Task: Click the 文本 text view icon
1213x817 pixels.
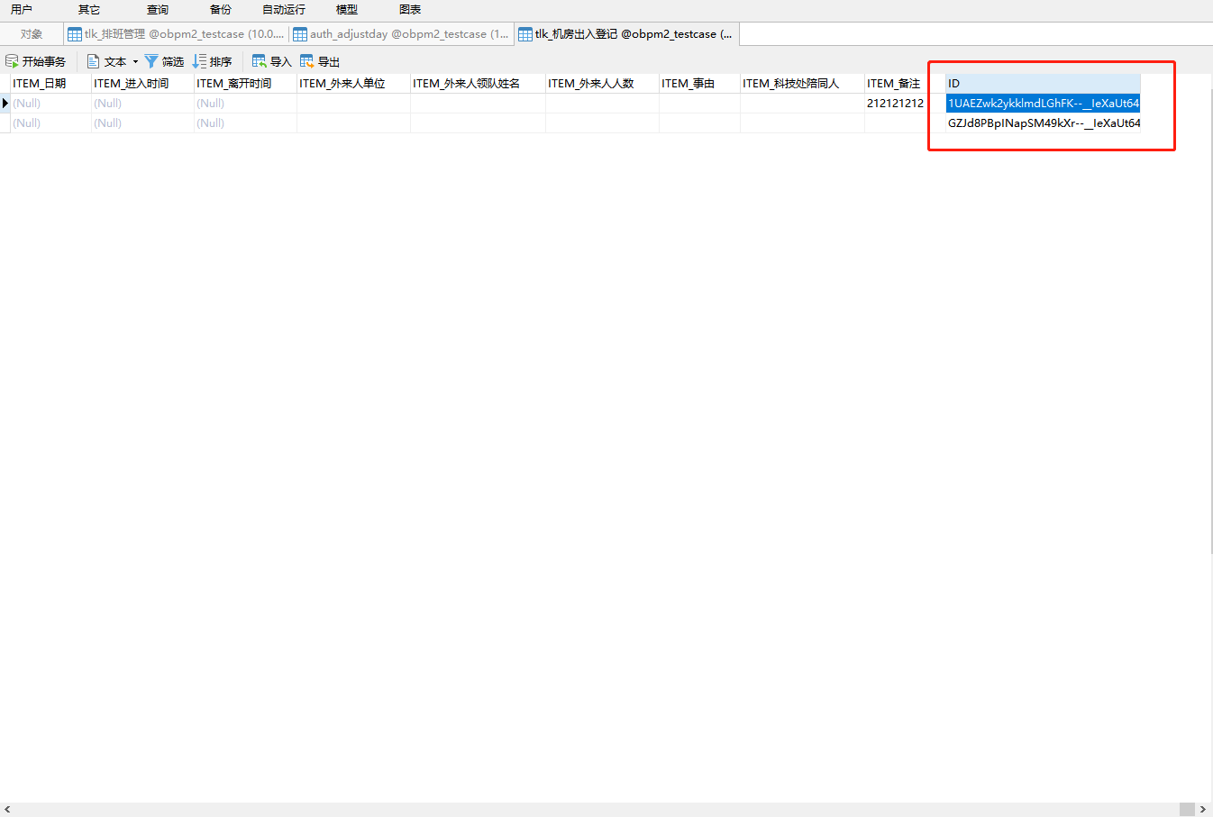Action: point(93,61)
